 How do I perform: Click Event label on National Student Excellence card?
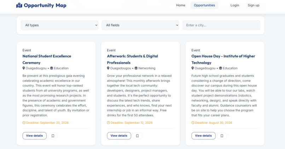click(x=27, y=50)
